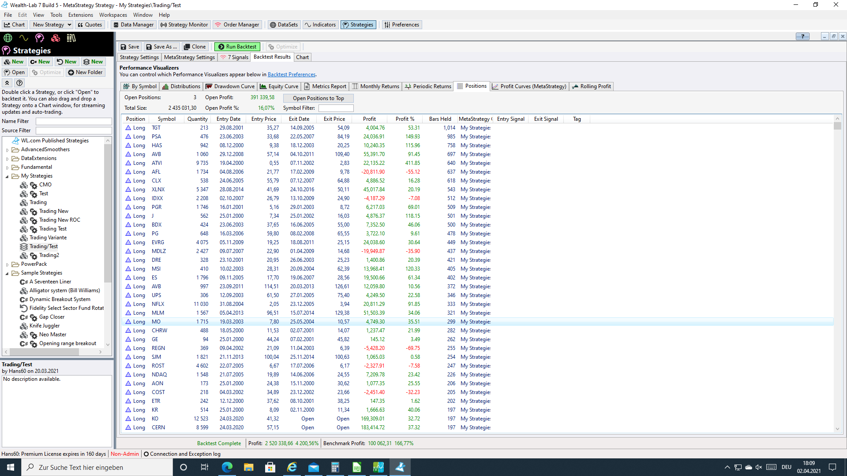Click Open button in Strategies panel
Screen dimensions: 847x476
pos(14,72)
